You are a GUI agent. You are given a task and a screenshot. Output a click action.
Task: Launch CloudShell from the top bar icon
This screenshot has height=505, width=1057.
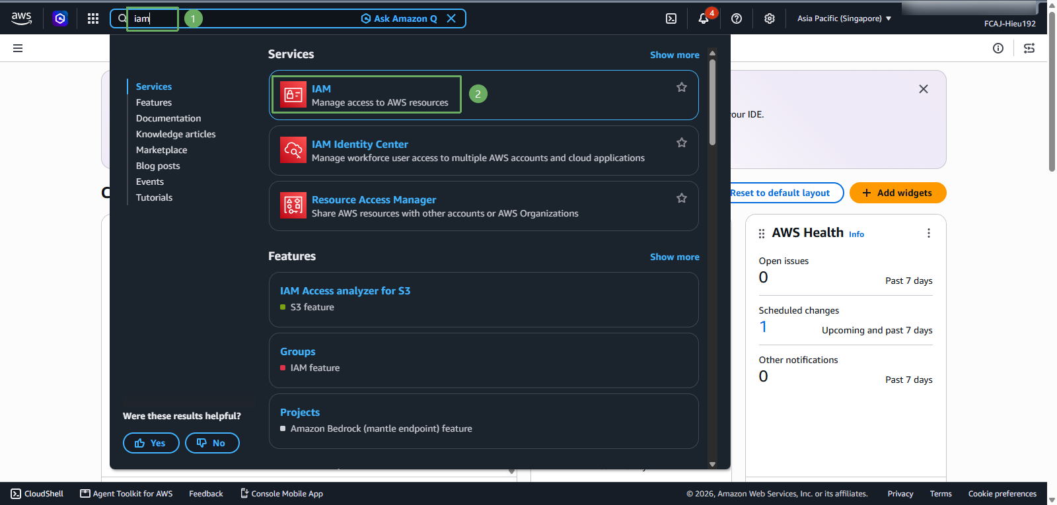click(671, 18)
